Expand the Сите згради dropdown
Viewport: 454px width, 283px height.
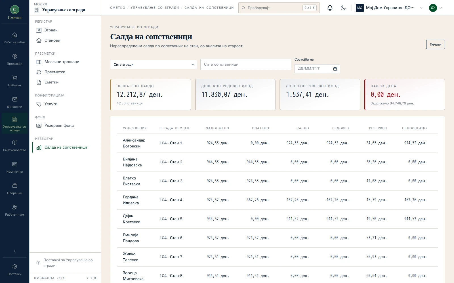pos(154,65)
